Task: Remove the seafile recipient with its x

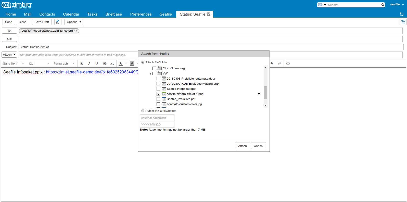Action: (77, 30)
